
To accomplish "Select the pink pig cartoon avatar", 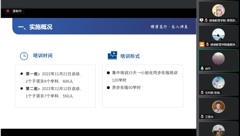I will 219,10.
